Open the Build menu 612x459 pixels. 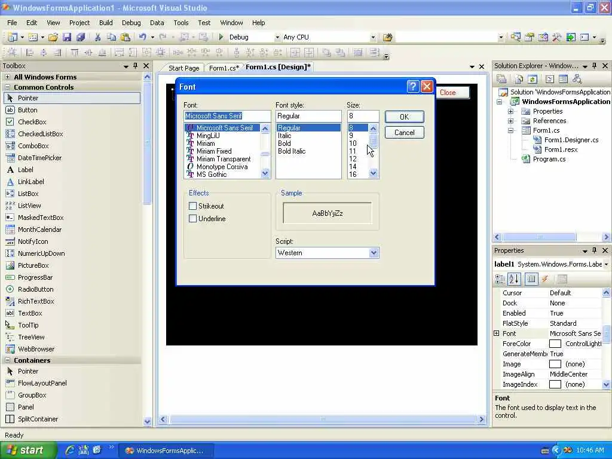pos(106,23)
